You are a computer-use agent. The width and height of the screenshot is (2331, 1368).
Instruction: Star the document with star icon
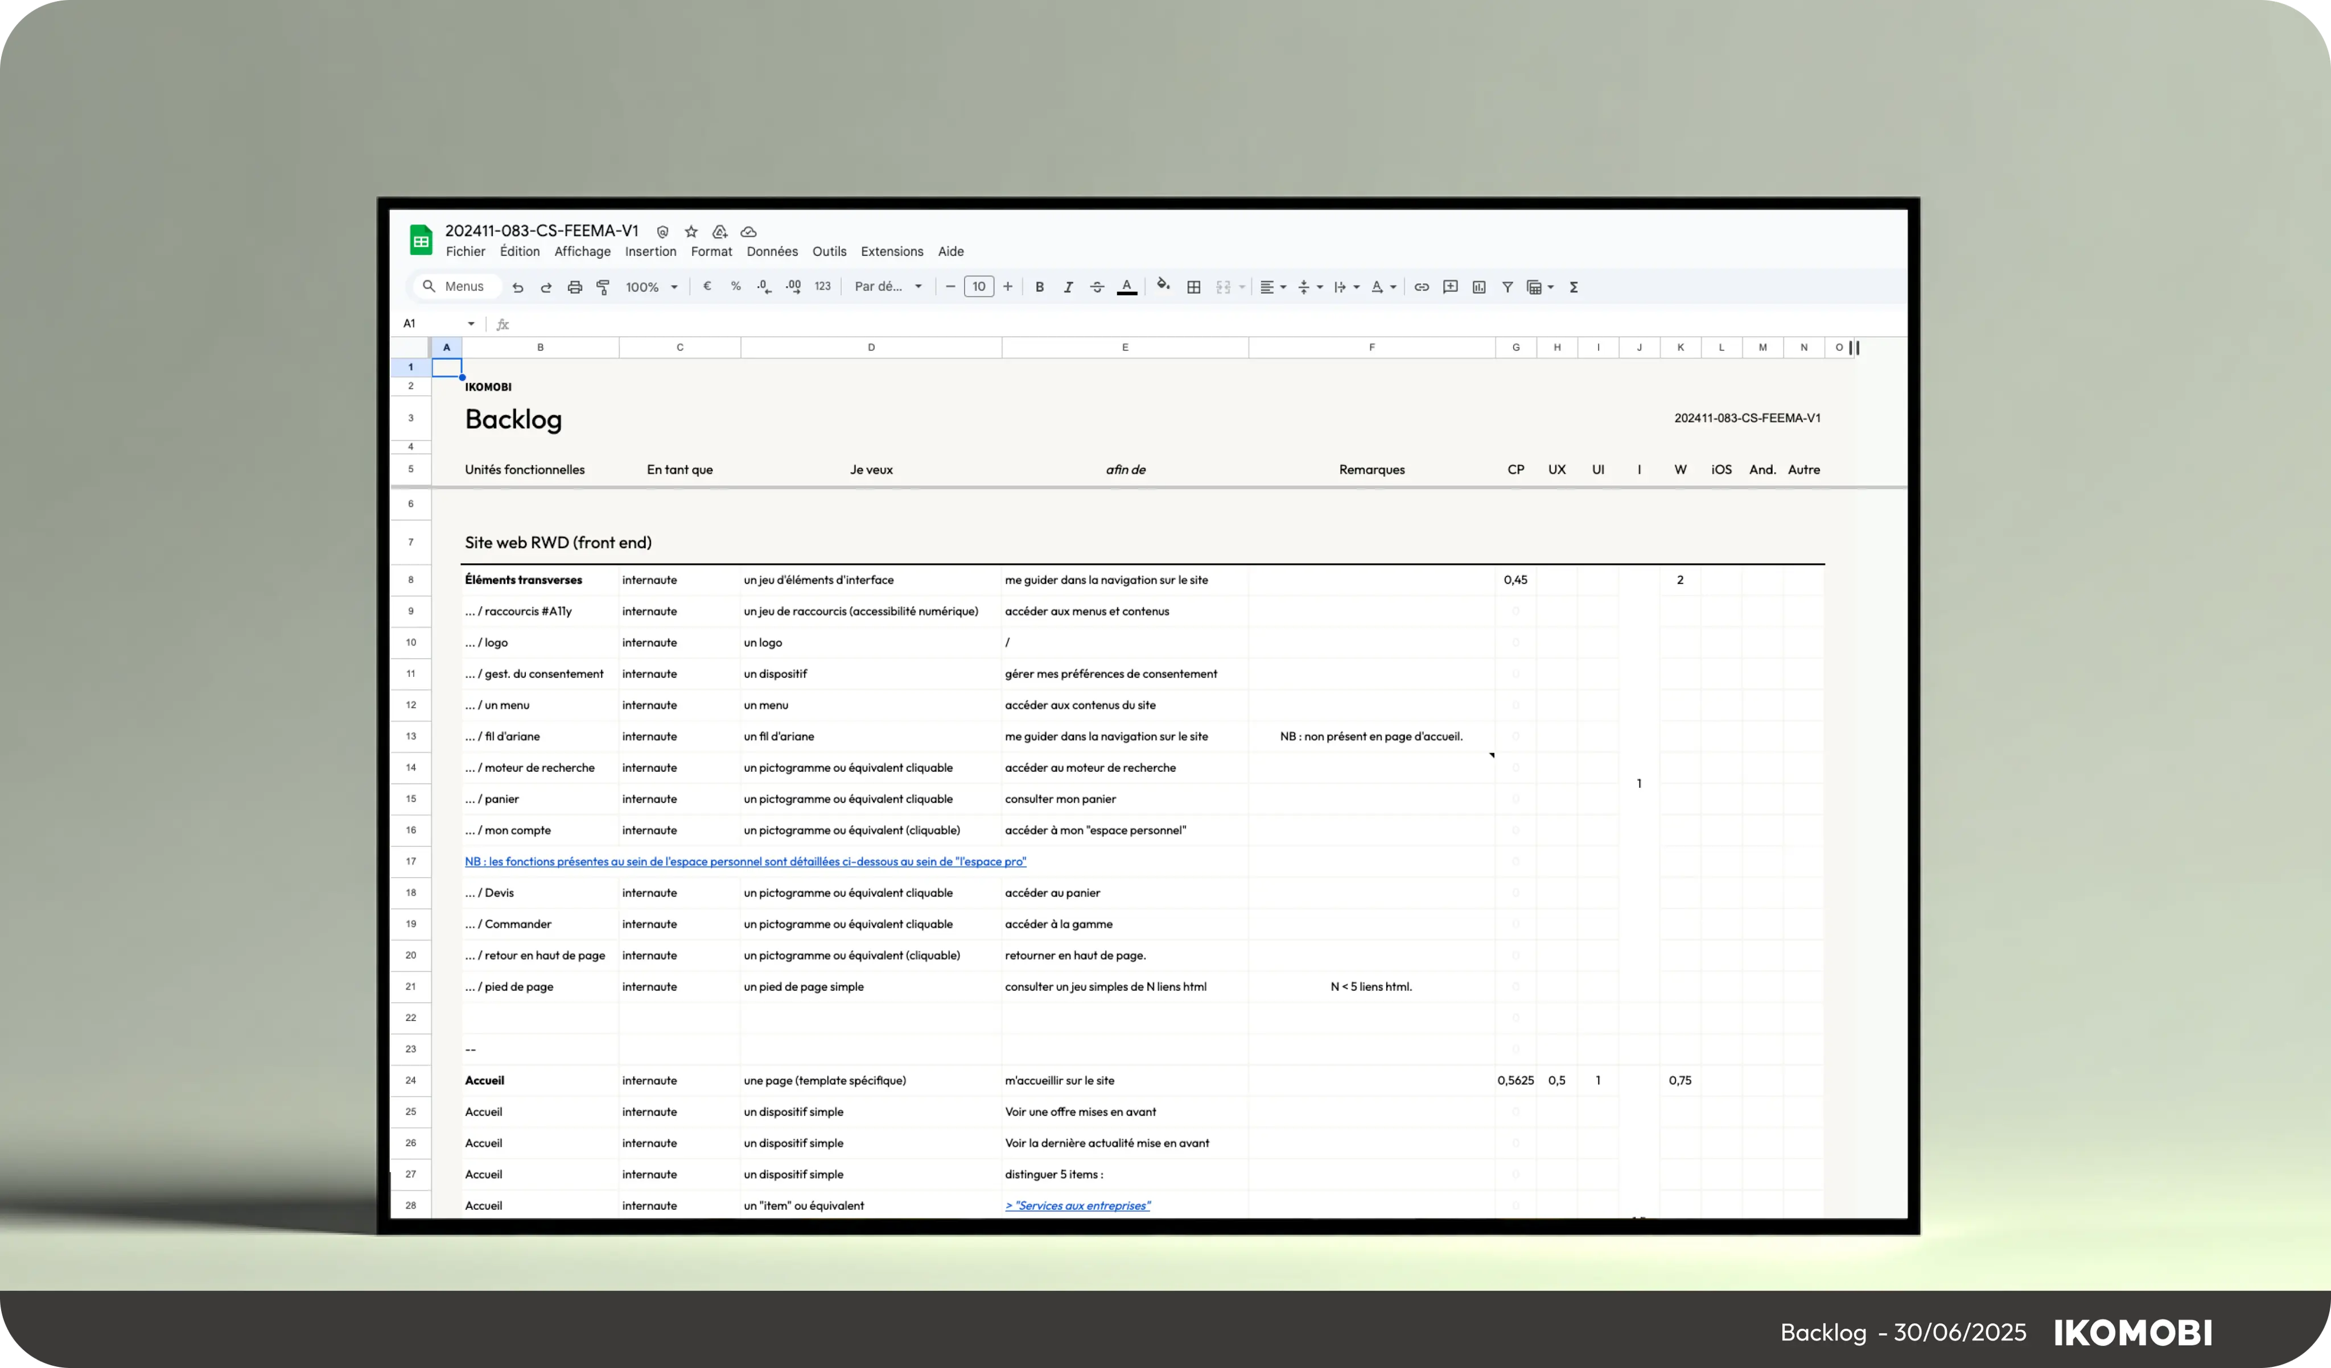691,232
